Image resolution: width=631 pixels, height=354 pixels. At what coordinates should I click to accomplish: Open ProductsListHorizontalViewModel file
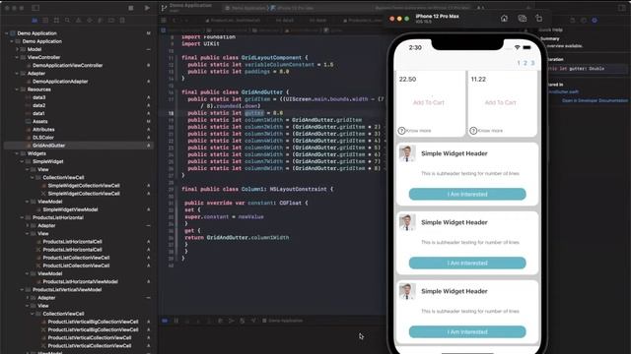coord(80,282)
